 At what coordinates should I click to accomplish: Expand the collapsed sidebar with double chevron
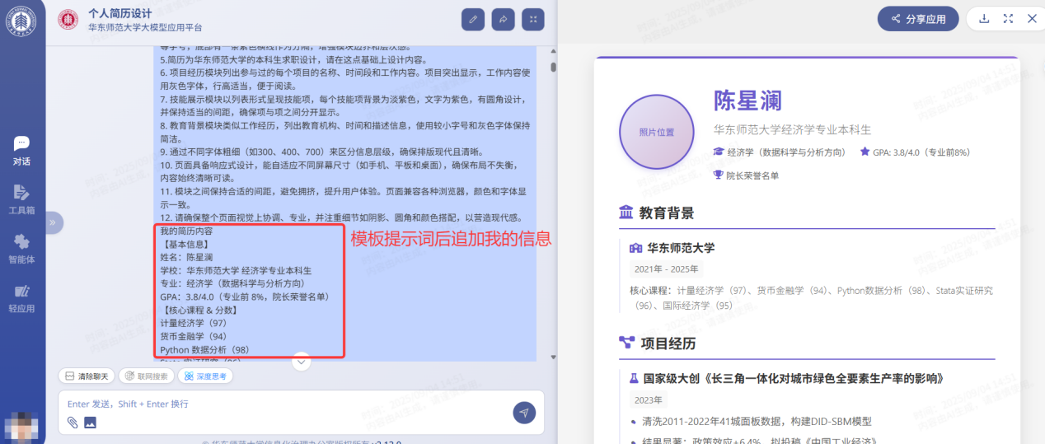pyautogui.click(x=51, y=222)
